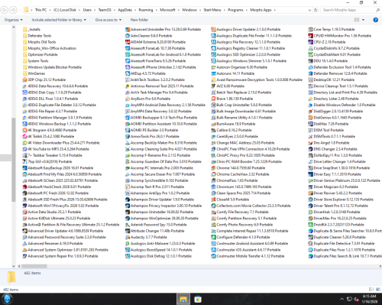Select the CrystalDiskInfo 9.7.2 Portable icon
Screen dimensions: 382x305
[x=311, y=48]
